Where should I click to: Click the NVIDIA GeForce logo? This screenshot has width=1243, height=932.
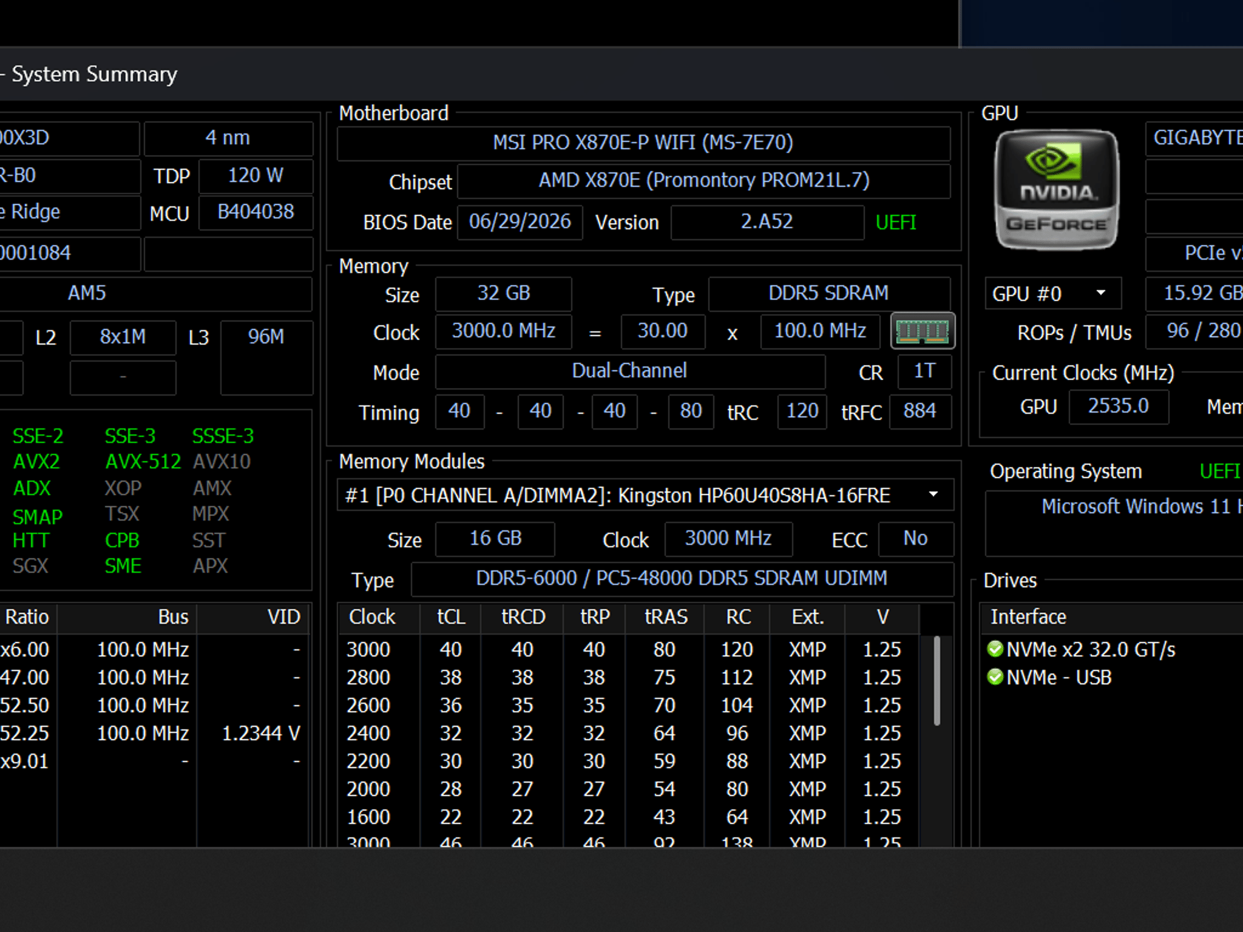[1057, 190]
